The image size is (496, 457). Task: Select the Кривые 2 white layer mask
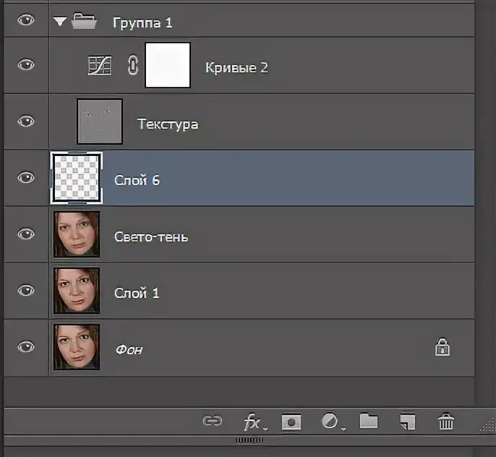coord(167,65)
